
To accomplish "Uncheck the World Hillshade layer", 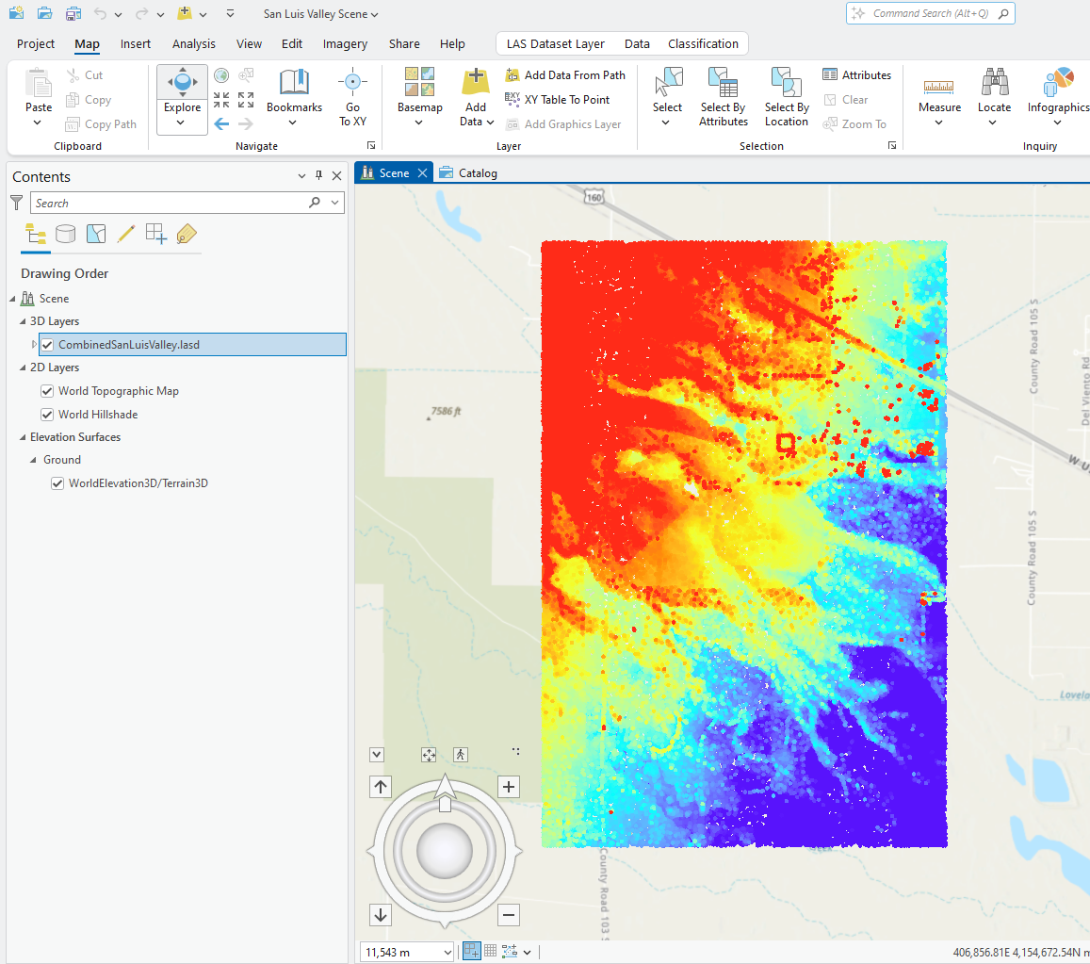I will [48, 415].
